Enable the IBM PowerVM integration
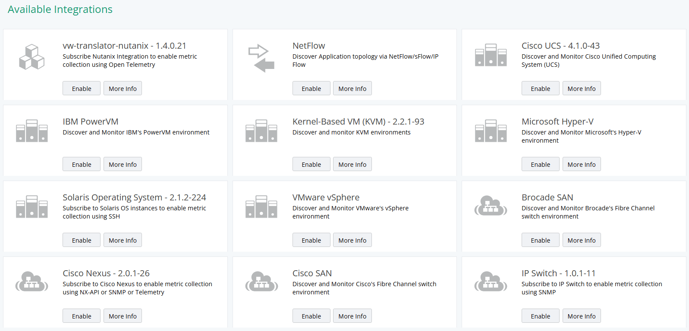The width and height of the screenshot is (689, 331). point(82,164)
